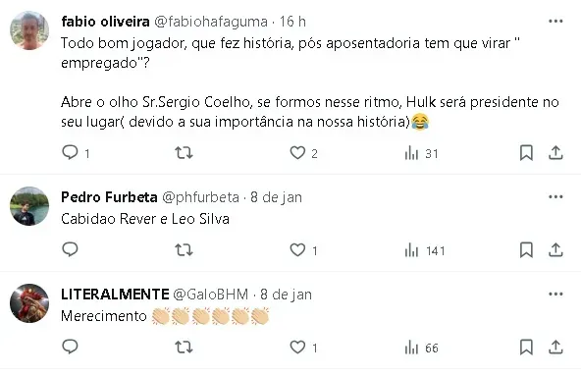
Task: Bookmark fabio oliveira's tweet
Action: [526, 153]
